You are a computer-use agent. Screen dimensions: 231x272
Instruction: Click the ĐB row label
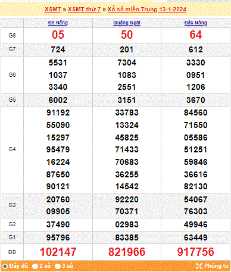12,252
